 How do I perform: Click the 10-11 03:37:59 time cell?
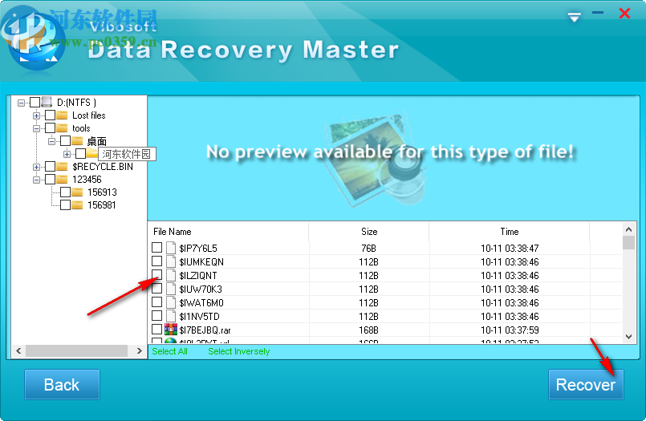[x=510, y=330]
